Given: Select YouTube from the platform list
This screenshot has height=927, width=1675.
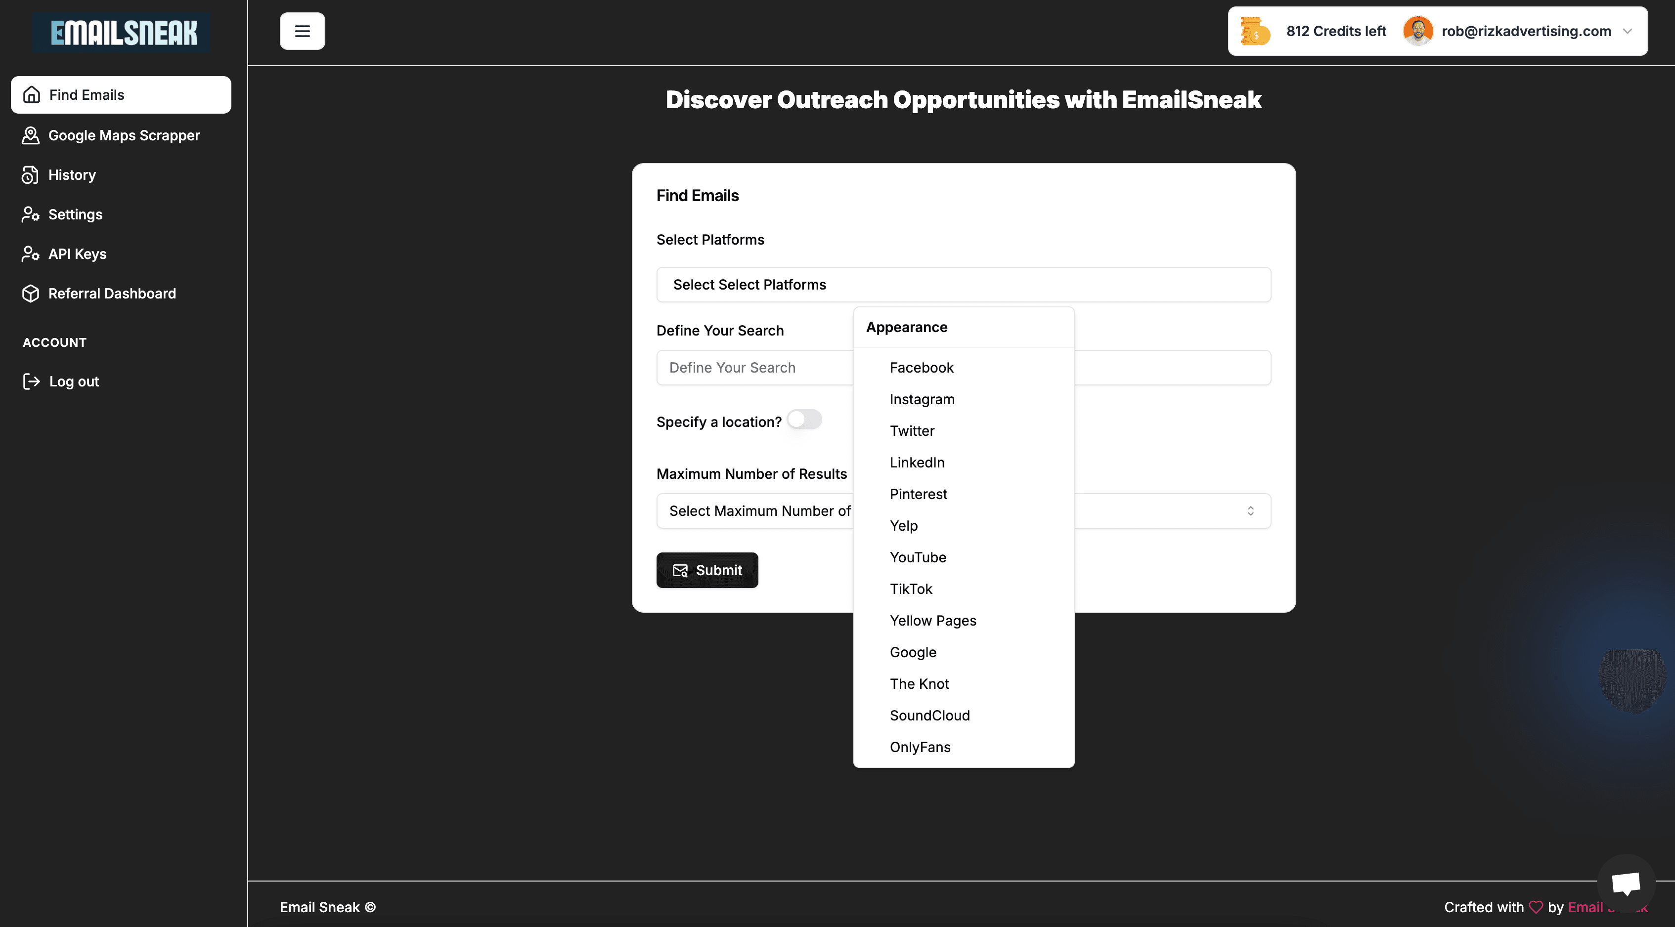Looking at the screenshot, I should click(918, 558).
